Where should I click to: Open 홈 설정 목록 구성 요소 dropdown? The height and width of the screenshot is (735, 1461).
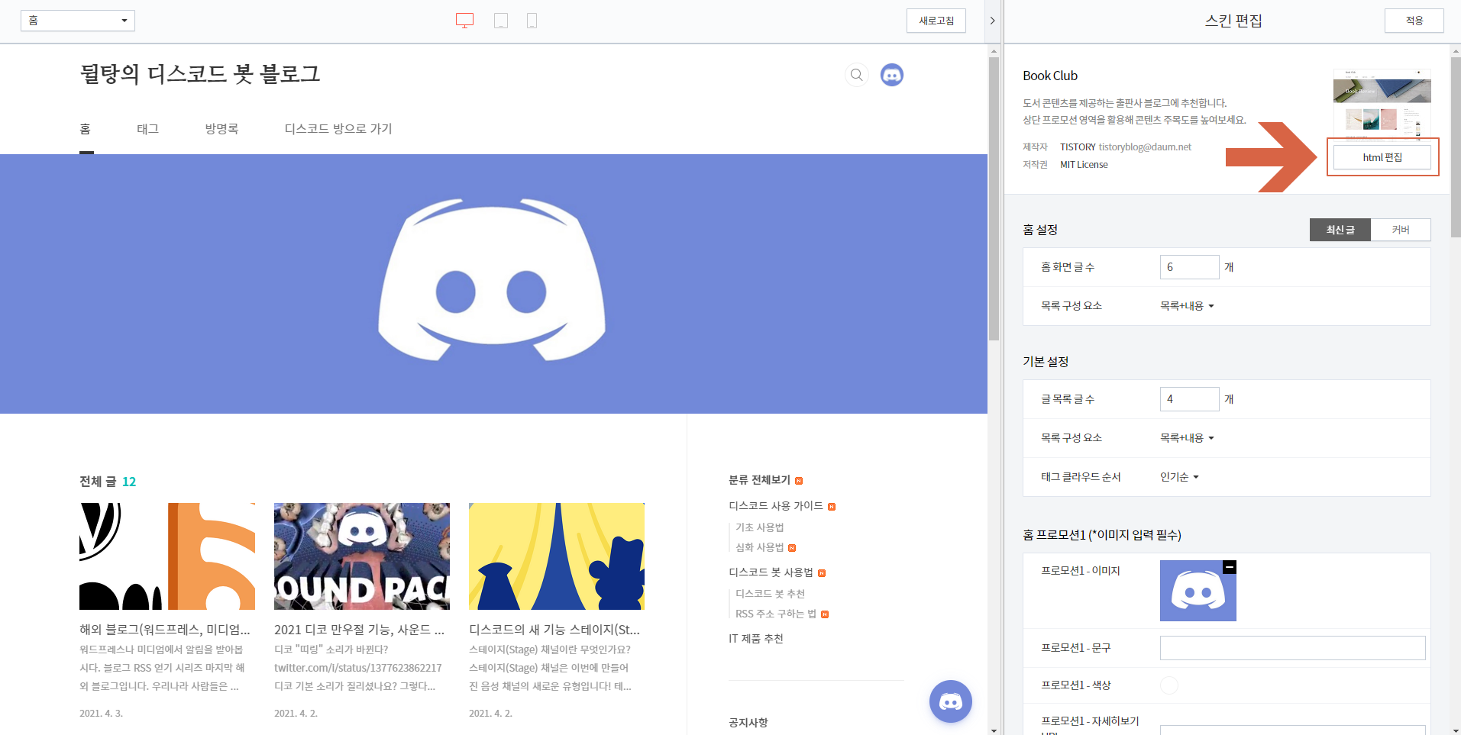pos(1187,306)
